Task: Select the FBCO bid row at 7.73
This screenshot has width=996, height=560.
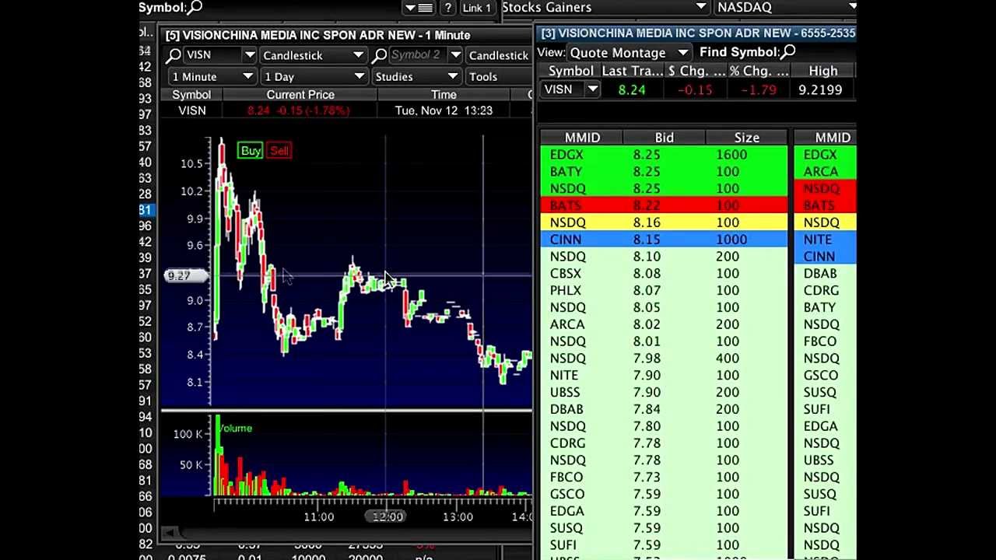Action: 664,478
